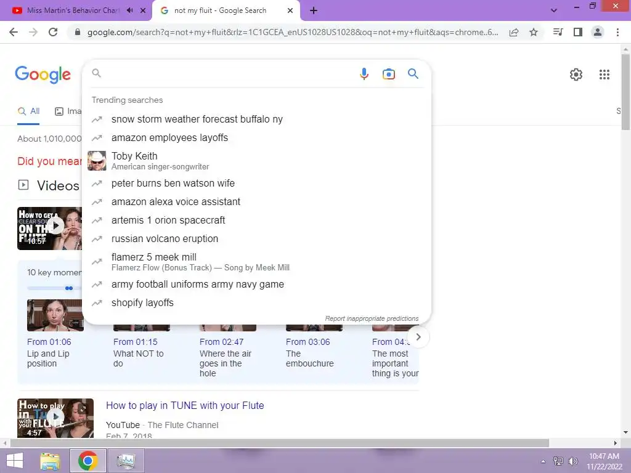631x473 pixels.
Task: Select the All search results tab
Action: click(x=28, y=111)
